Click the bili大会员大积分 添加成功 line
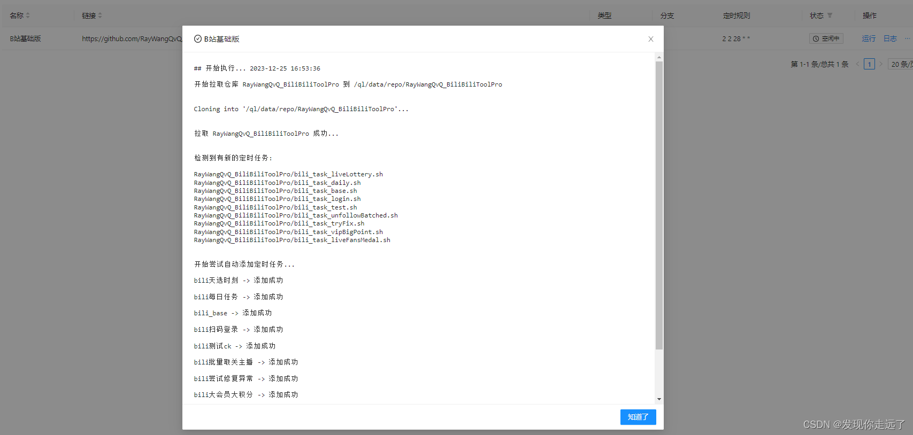The height and width of the screenshot is (435, 913). coord(246,395)
